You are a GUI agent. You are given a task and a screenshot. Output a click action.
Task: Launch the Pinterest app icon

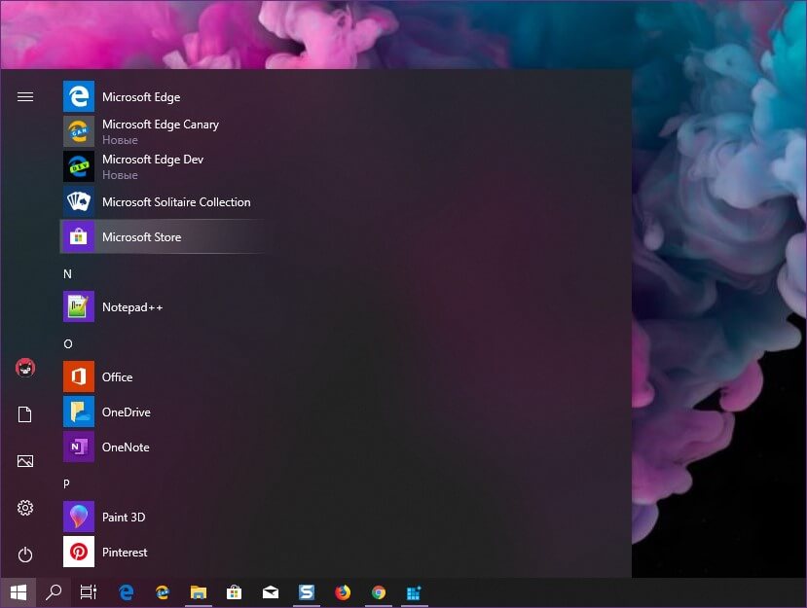[x=79, y=552]
